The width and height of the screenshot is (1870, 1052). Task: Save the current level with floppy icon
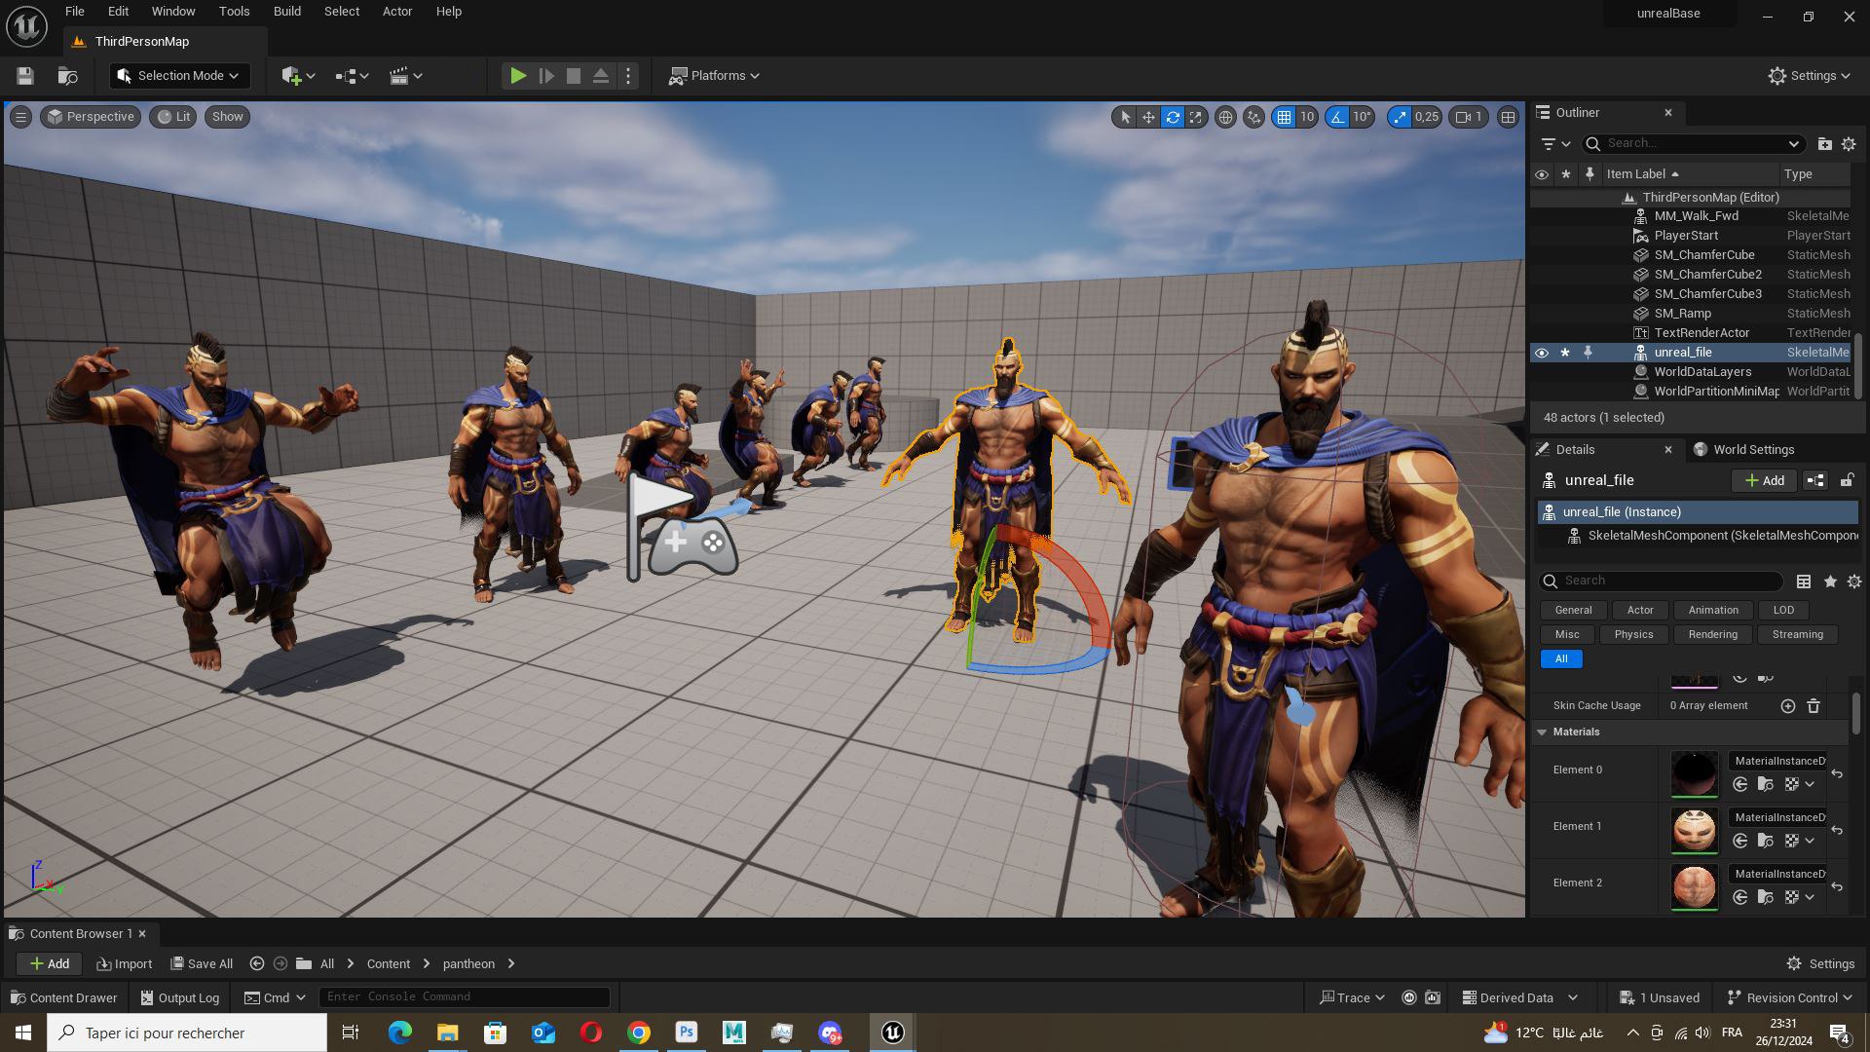tap(25, 76)
